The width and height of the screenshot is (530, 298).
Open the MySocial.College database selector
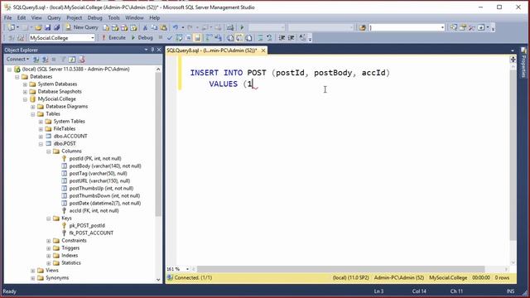pos(62,38)
